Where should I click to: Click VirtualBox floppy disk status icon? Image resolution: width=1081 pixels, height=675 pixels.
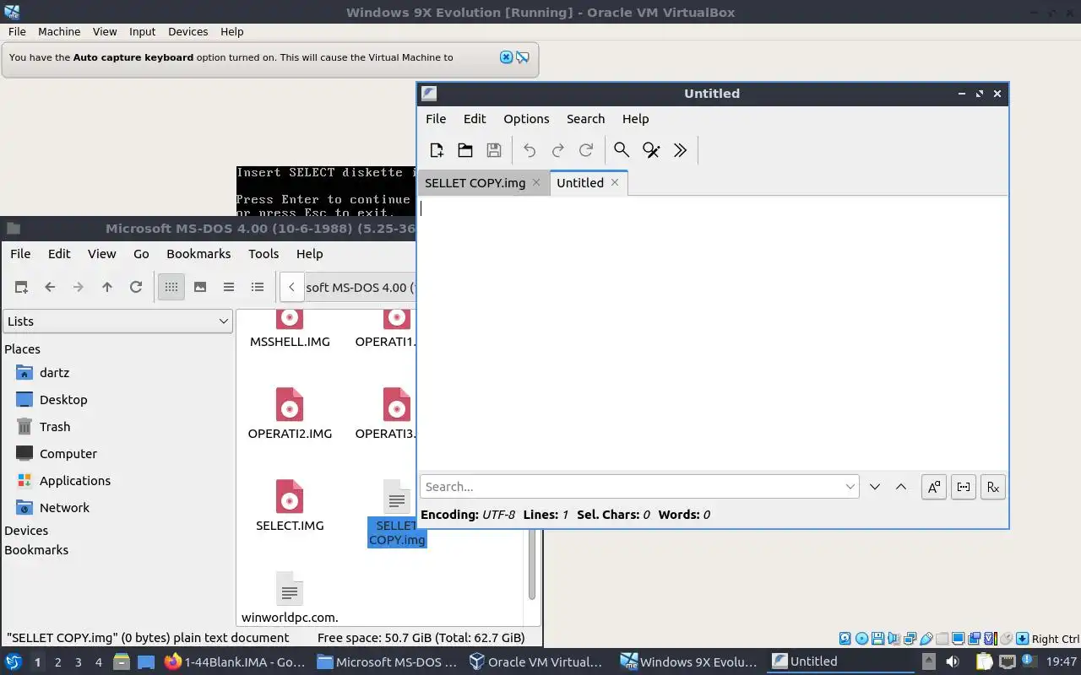tap(877, 639)
